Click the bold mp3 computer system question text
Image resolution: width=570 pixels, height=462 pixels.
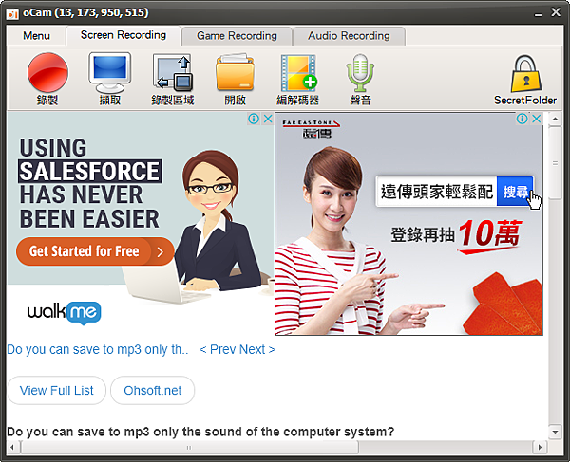(200, 432)
